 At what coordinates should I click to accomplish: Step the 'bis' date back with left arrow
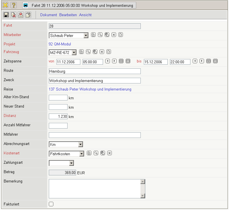(x=195, y=61)
